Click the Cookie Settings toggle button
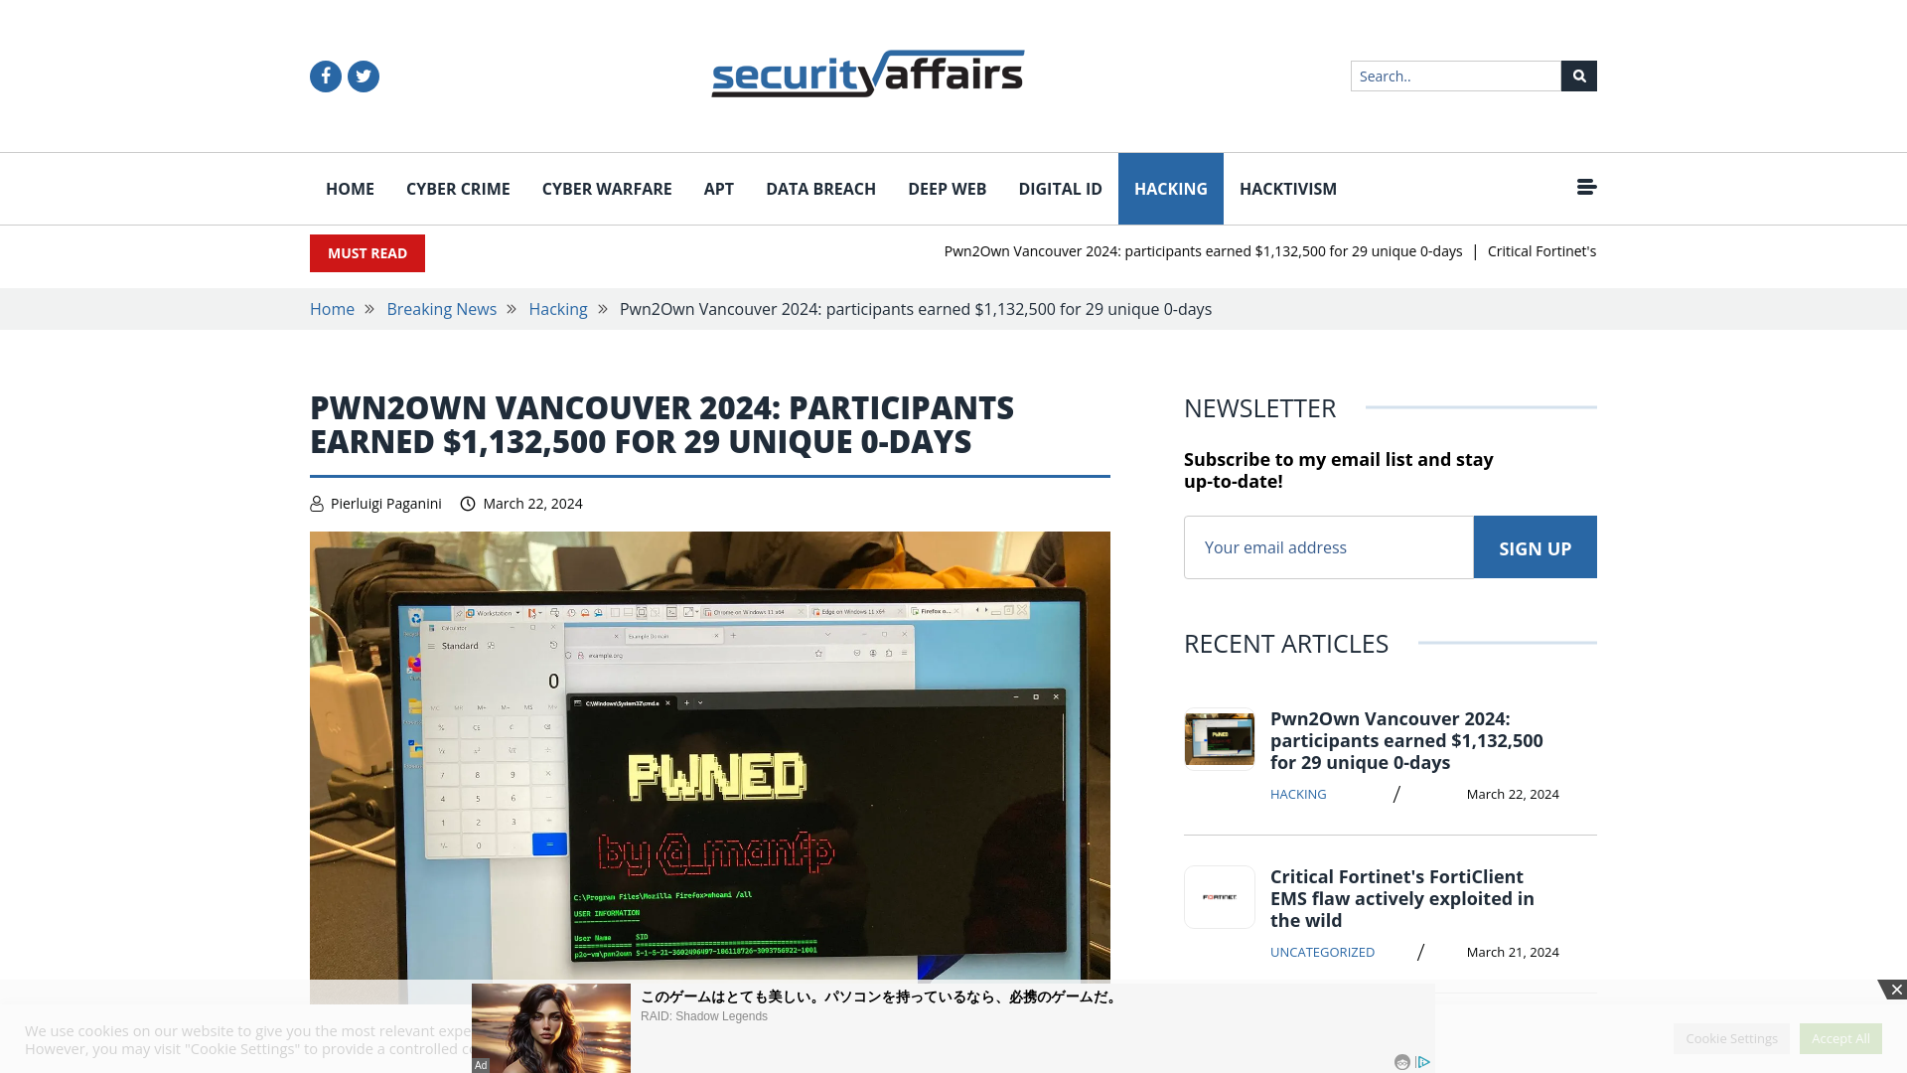The width and height of the screenshot is (1907, 1073). click(1731, 1037)
